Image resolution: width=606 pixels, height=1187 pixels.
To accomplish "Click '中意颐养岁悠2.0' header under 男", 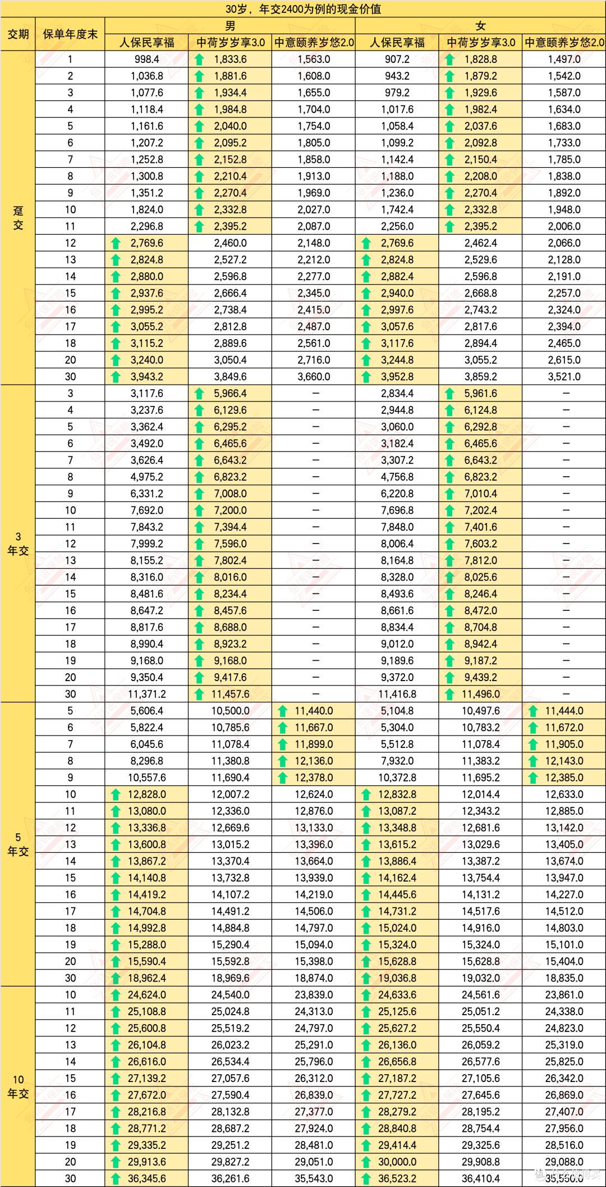I will click(314, 43).
